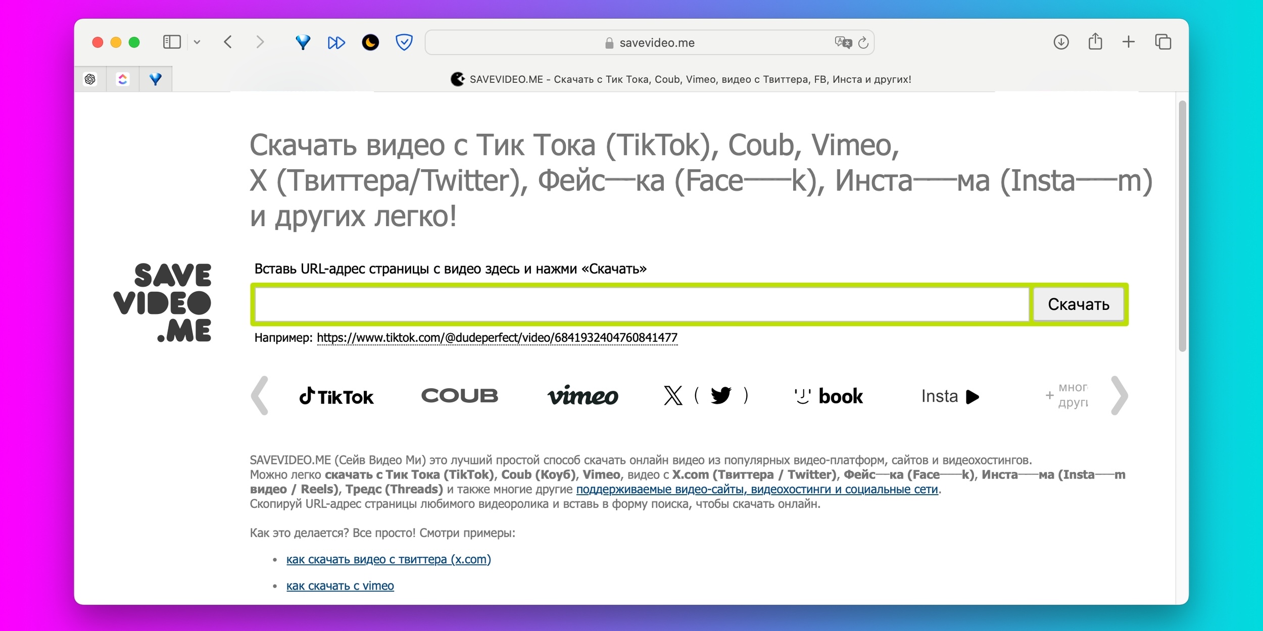This screenshot has width=1263, height=631.
Task: Click the main Скачать видео heading
Action: point(701,180)
